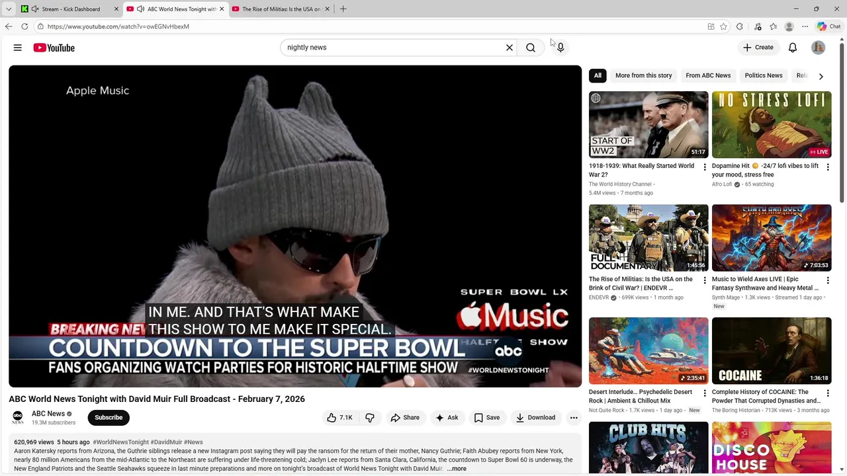Open ABC News channel avatar

[18, 417]
